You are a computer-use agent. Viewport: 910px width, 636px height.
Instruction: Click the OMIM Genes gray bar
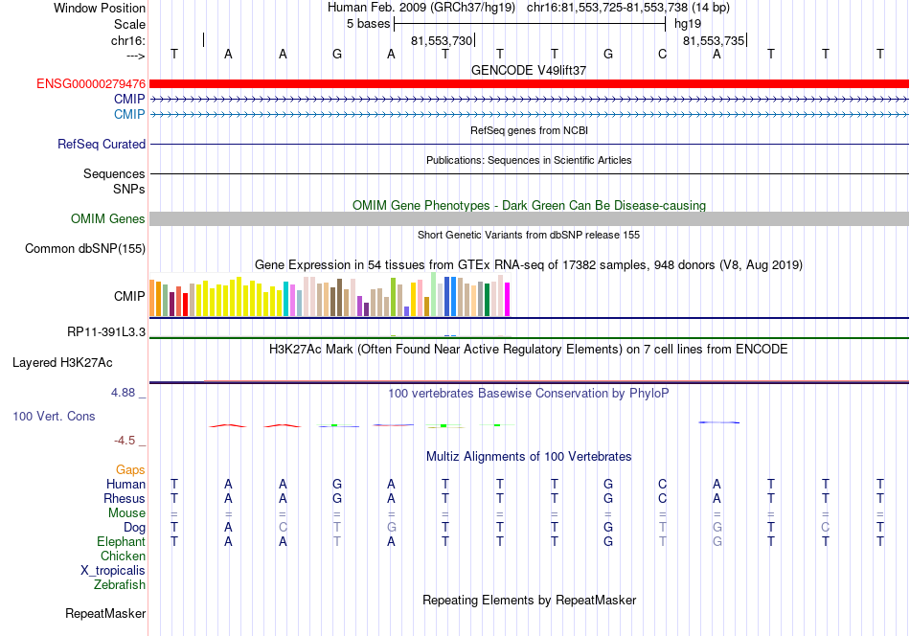pyautogui.click(x=529, y=218)
